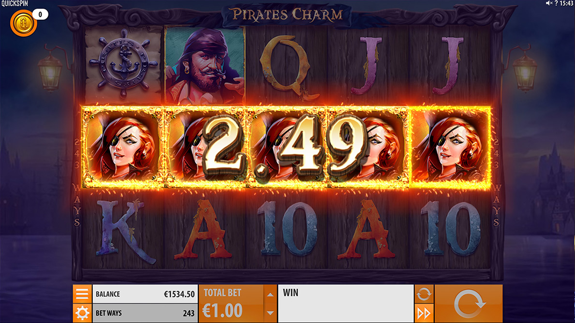The height and width of the screenshot is (323, 575).
Task: Mute the game sound speaker icon
Action: pos(549,3)
